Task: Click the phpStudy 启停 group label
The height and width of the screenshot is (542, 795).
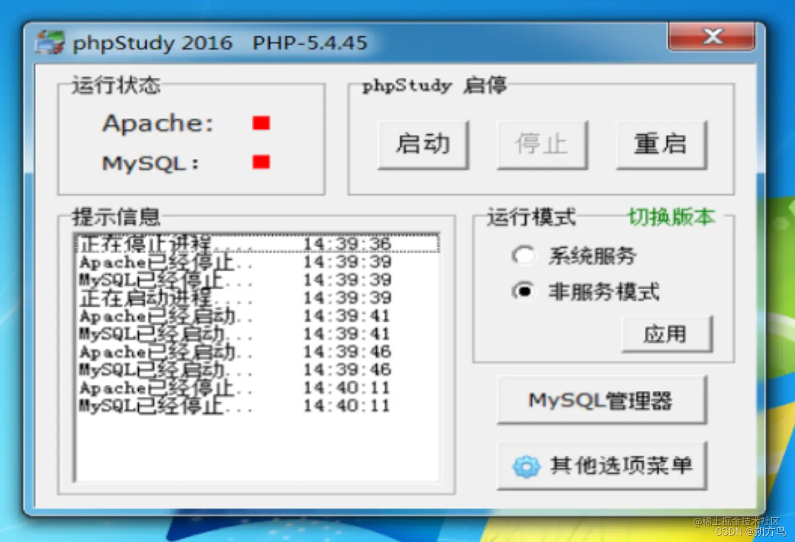Action: coord(434,85)
